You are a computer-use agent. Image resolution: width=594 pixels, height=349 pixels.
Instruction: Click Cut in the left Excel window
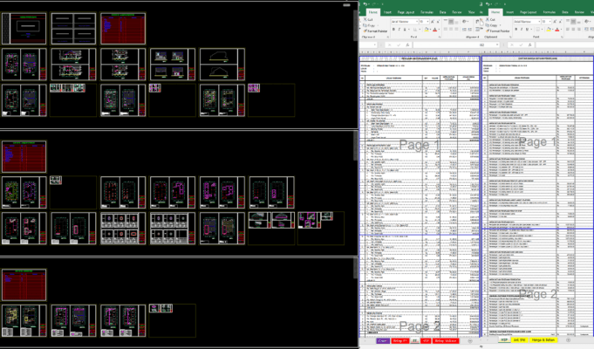coord(368,19)
